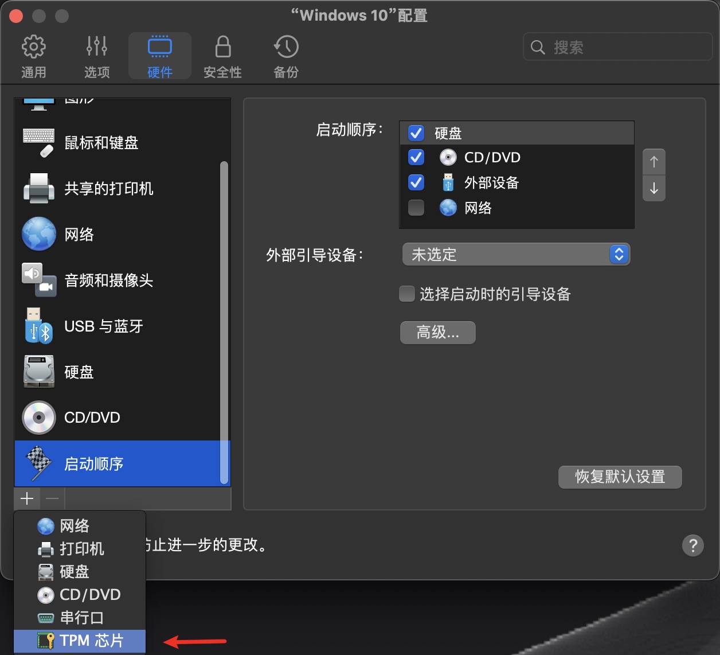Screen dimensions: 720x655
Task: Click the 搜索 search field
Action: point(617,47)
